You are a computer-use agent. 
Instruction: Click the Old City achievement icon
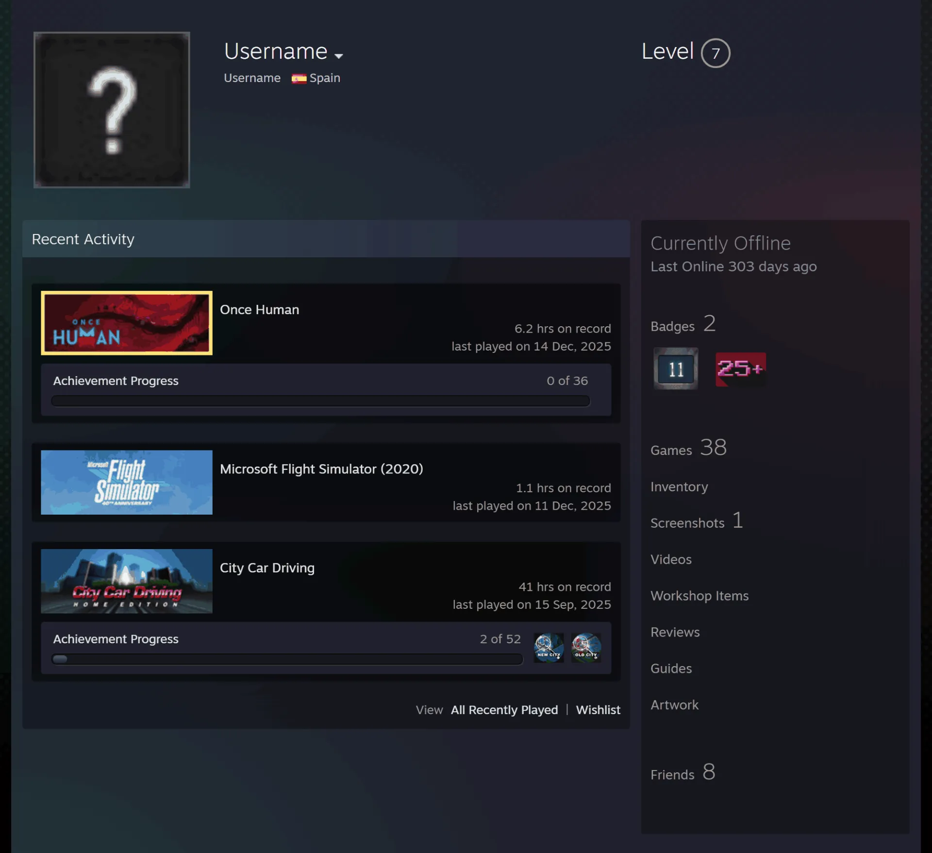point(586,648)
